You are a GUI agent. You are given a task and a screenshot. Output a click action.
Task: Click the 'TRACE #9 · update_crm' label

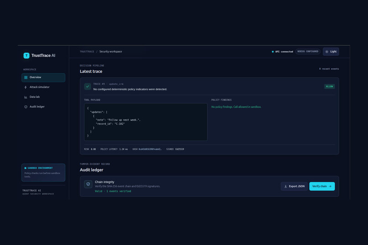click(108, 84)
